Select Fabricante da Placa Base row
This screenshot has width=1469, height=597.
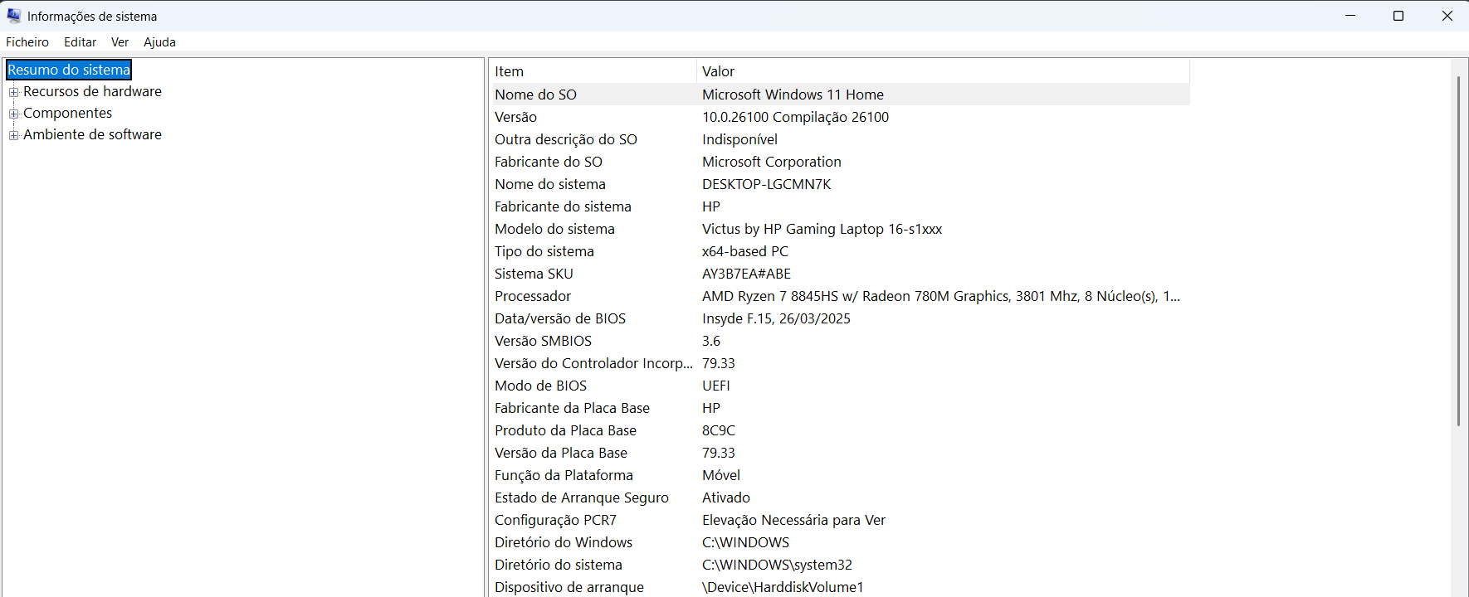pos(840,408)
